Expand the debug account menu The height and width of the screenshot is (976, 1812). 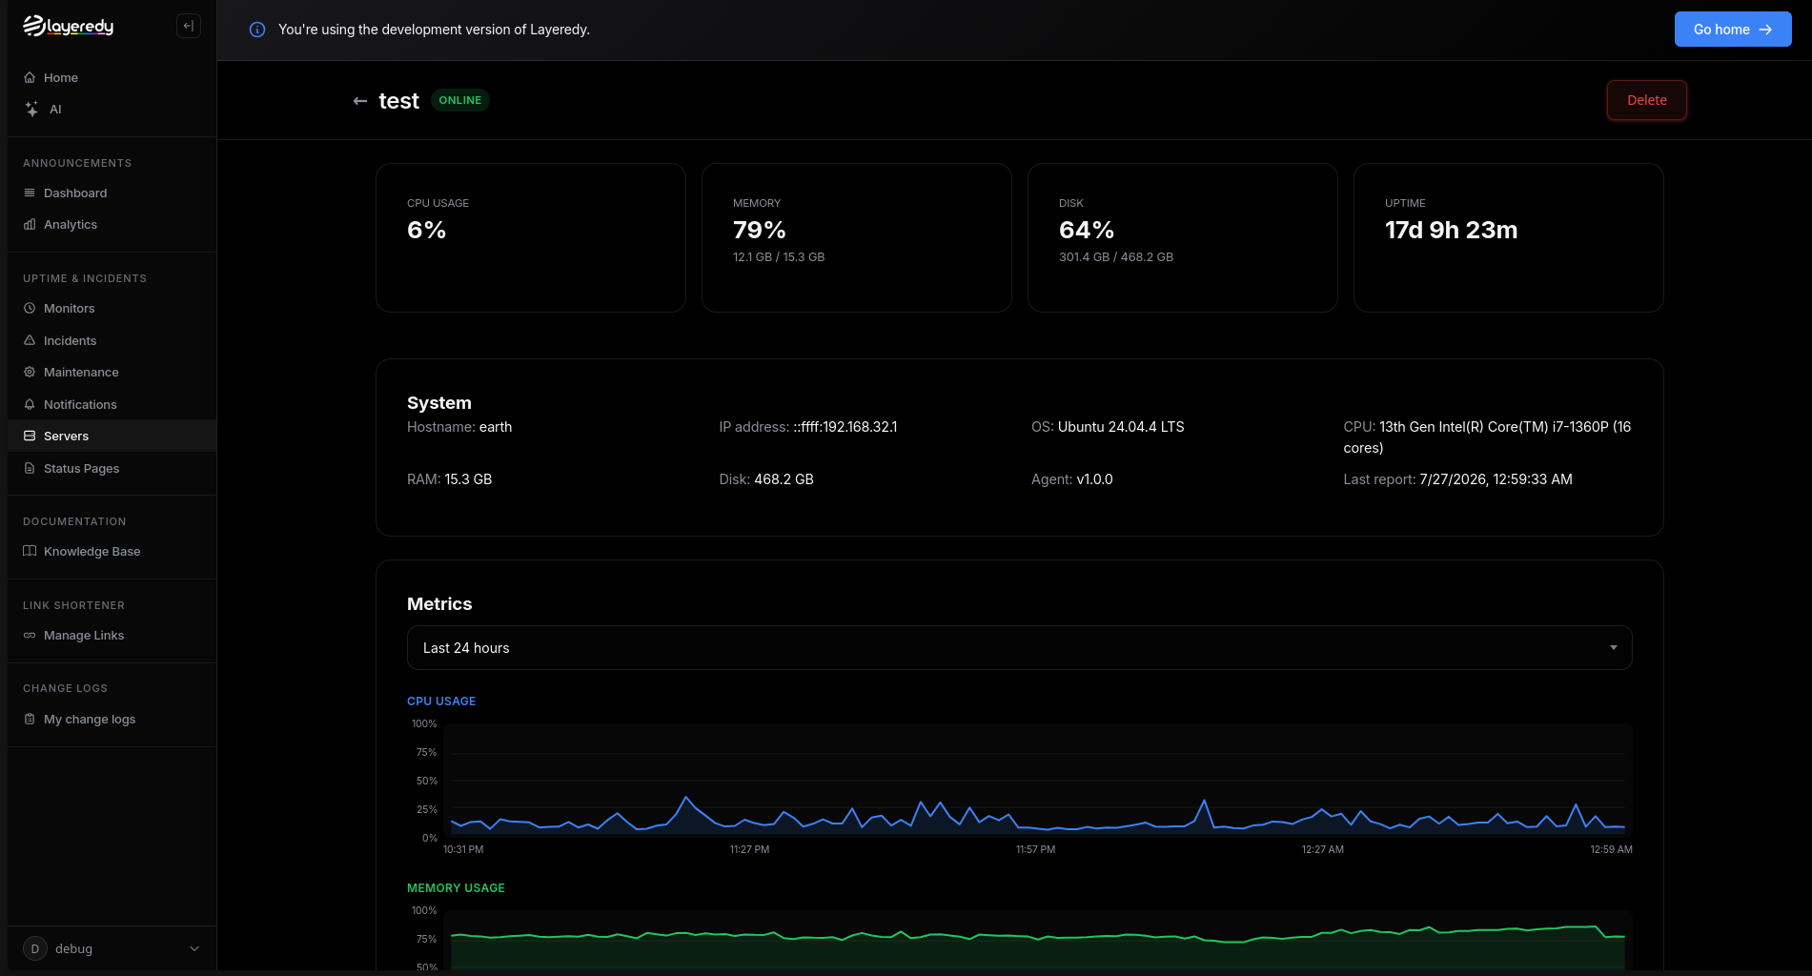[112, 948]
